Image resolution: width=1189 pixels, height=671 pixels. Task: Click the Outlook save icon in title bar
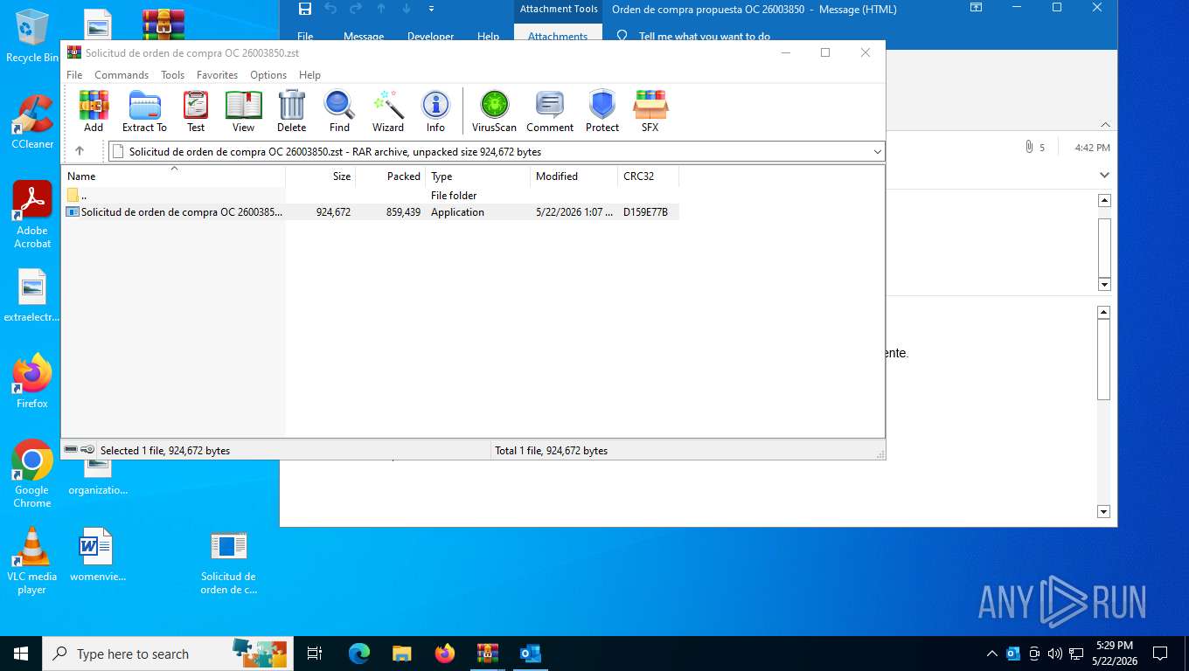click(x=305, y=9)
